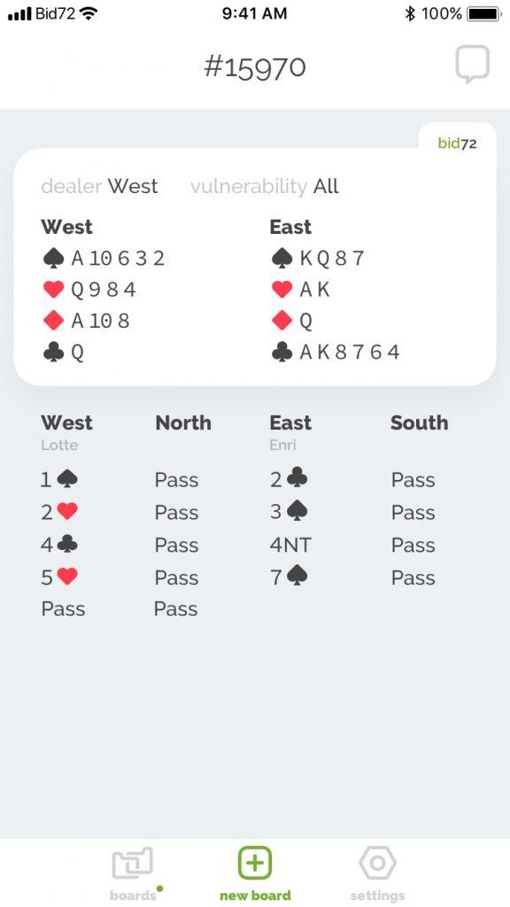510x907 pixels.
Task: Tap West's 1 spade opening bid
Action: pos(59,479)
